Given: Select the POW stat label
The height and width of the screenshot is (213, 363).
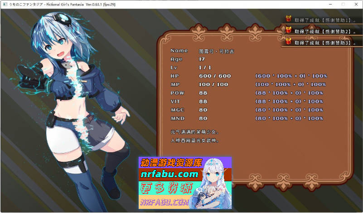Looking at the screenshot, I should [x=178, y=93].
